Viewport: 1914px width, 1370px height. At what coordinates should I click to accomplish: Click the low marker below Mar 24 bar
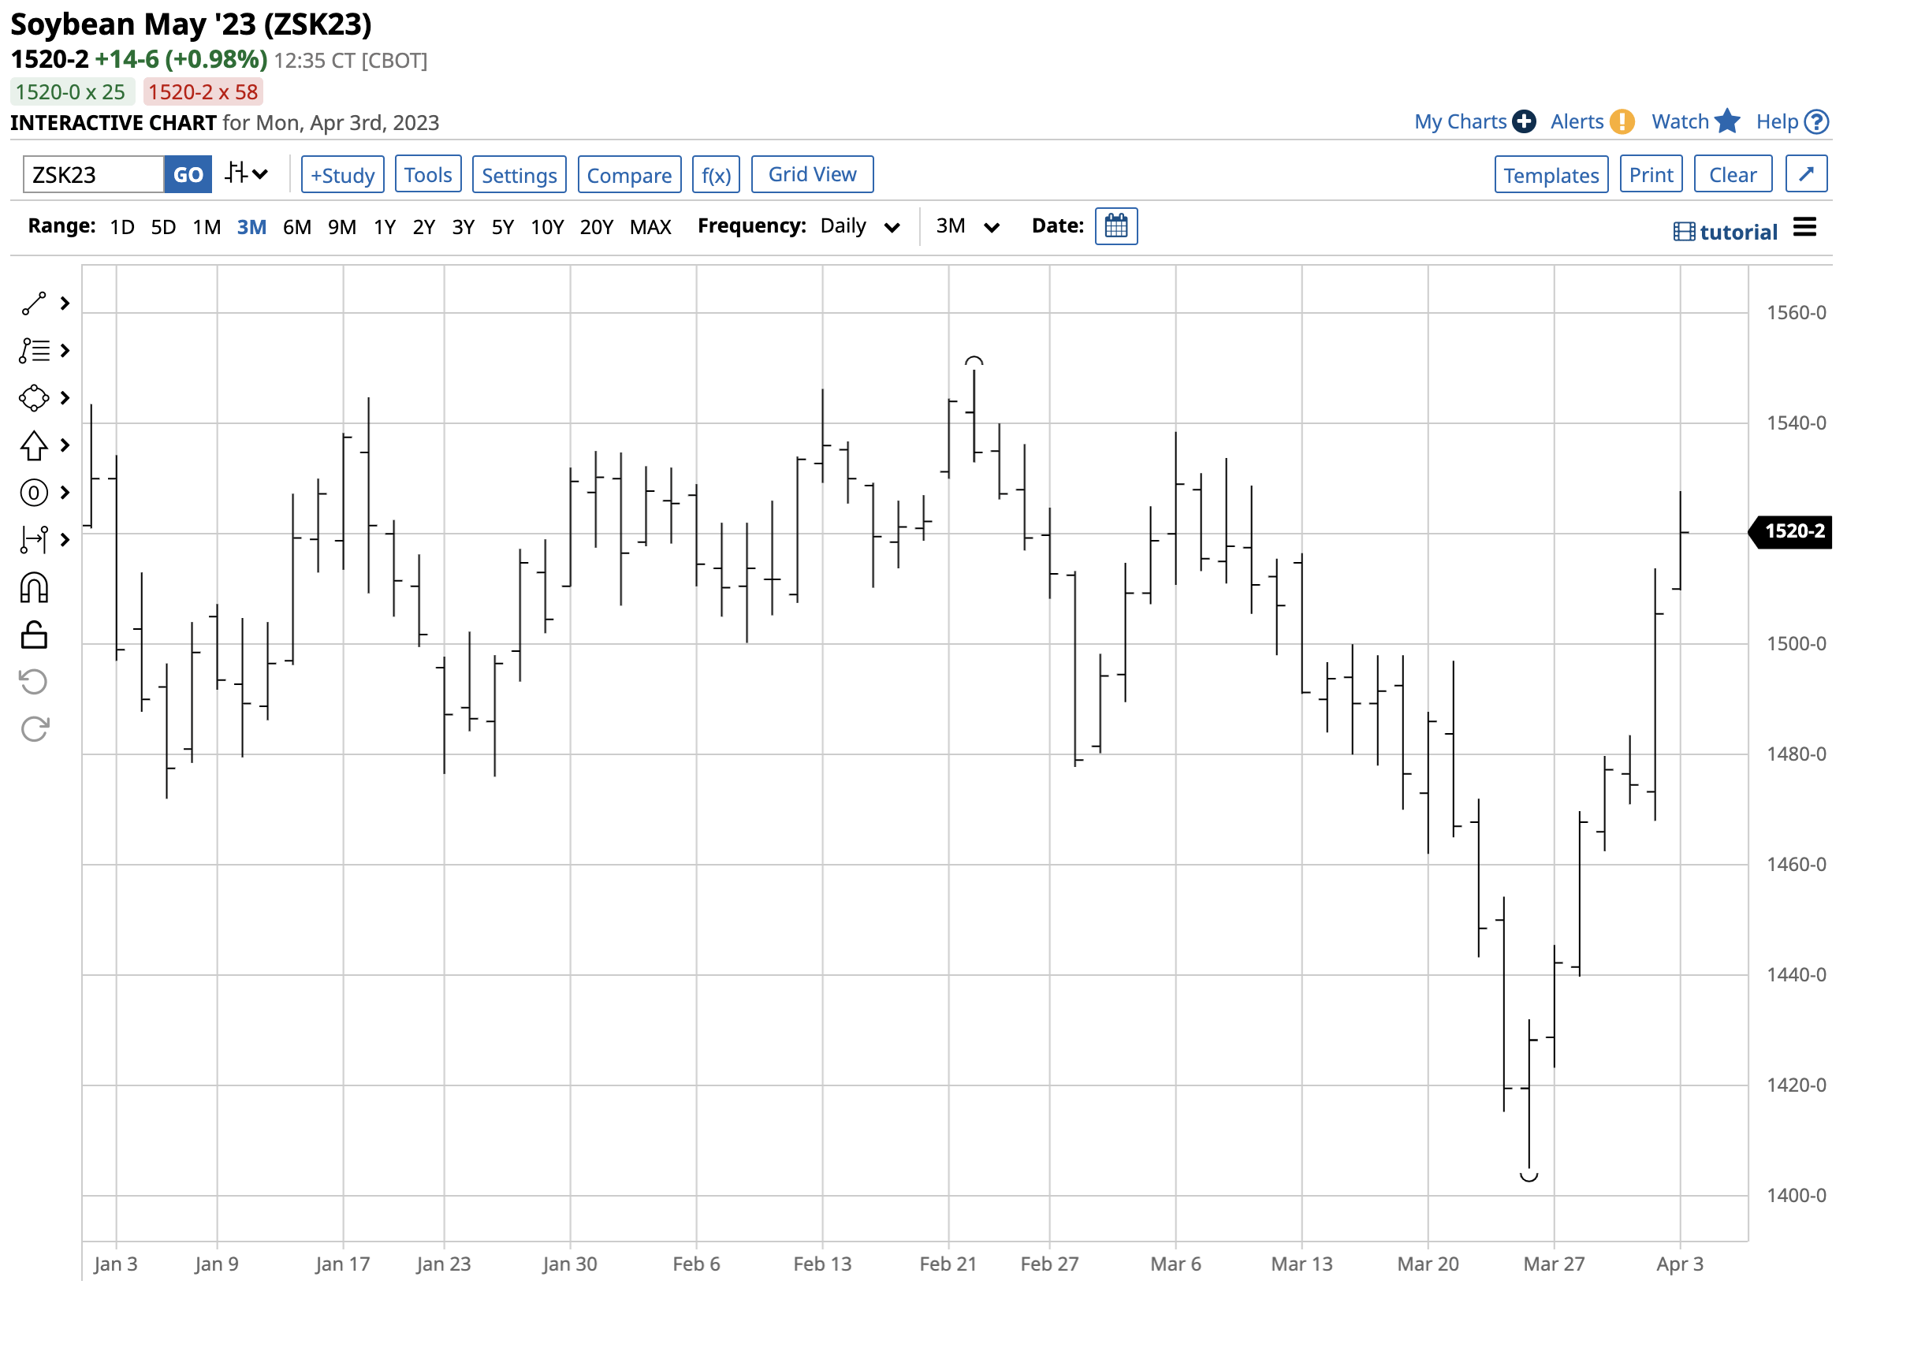pyautogui.click(x=1529, y=1176)
